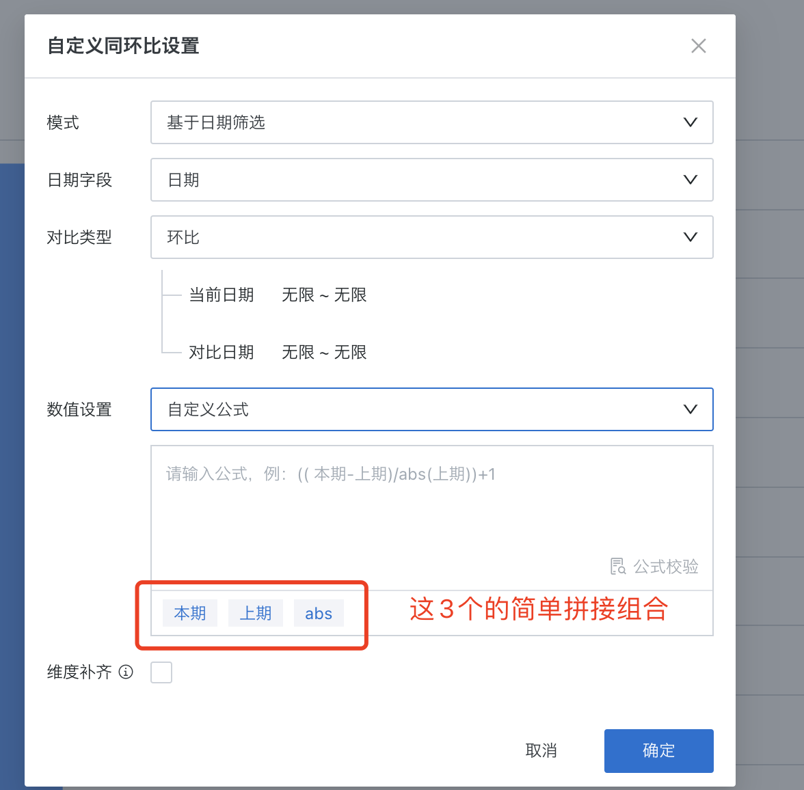804x790 pixels.
Task: Close the 自定义同环比设置 dialog
Action: pyautogui.click(x=699, y=46)
